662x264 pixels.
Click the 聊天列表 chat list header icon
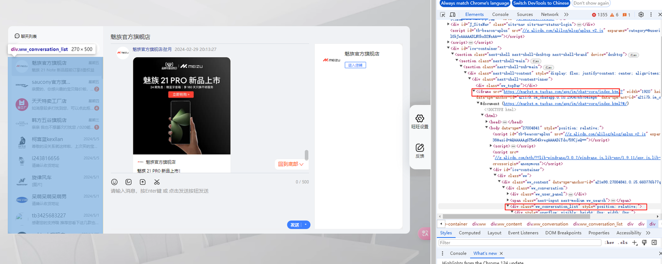tap(17, 36)
